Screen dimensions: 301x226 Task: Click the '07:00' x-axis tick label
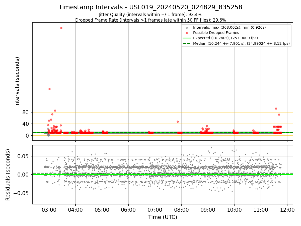pos(155,210)
